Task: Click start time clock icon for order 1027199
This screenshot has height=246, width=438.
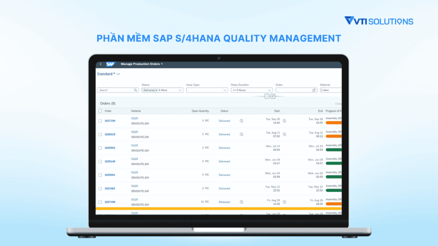Action: 284,121
